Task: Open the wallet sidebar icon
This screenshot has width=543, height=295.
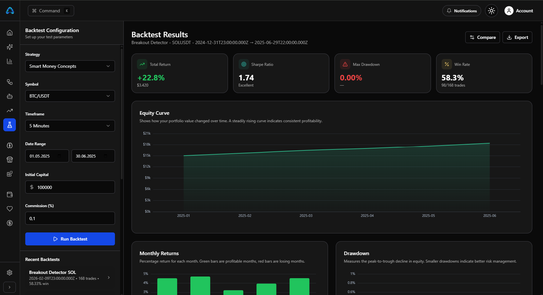Action: click(10, 195)
